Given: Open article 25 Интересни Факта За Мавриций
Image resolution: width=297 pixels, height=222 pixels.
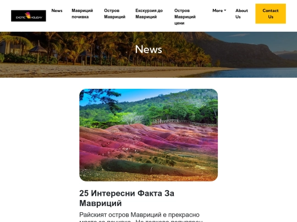Looking at the screenshot, I should [x=127, y=198].
